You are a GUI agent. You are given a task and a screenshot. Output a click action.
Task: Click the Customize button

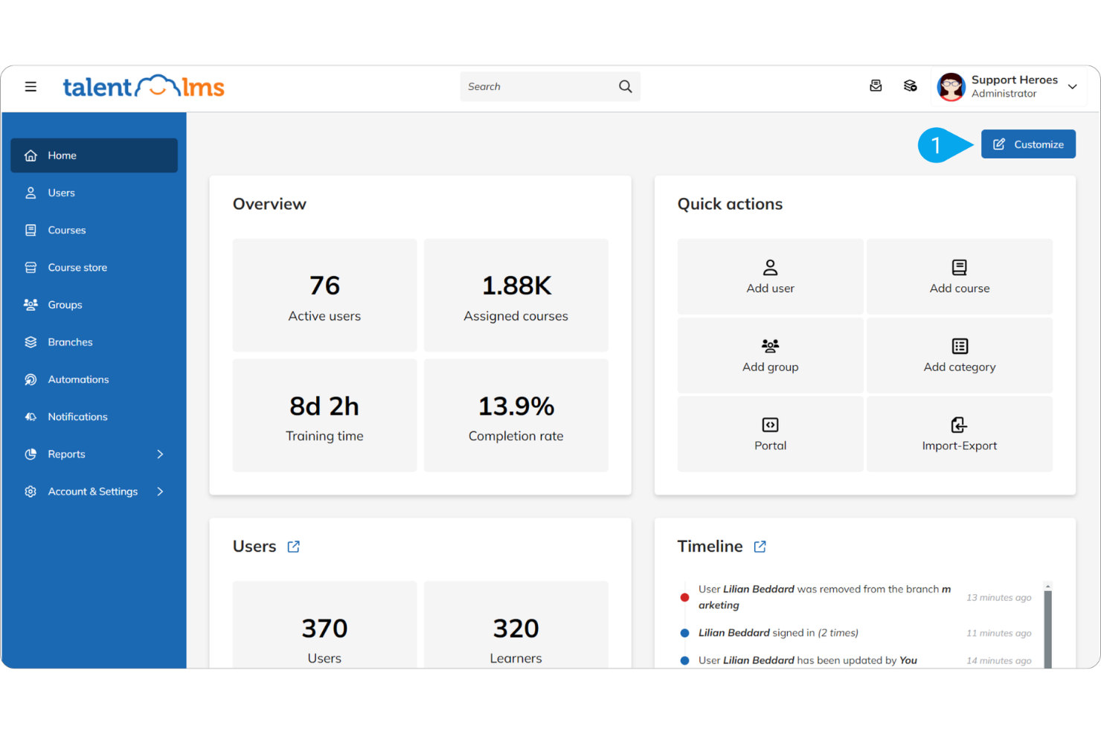click(1028, 144)
